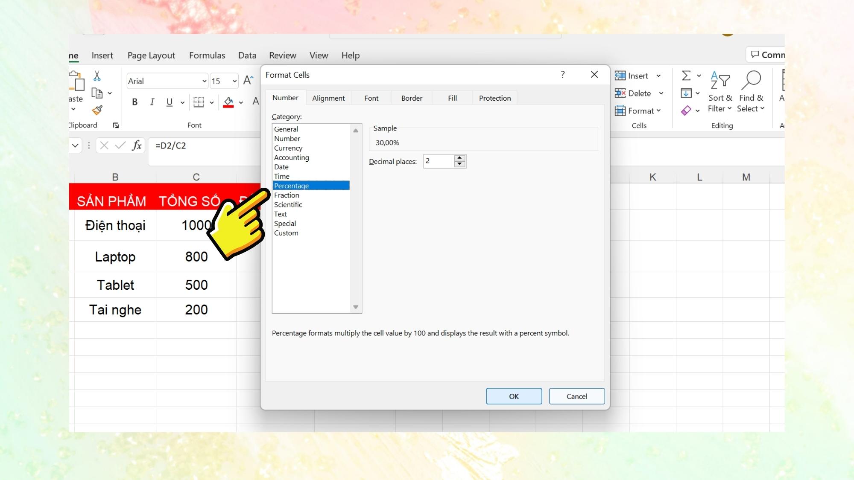The image size is (854, 480).
Task: Click the Underline formatting icon
Action: point(169,102)
